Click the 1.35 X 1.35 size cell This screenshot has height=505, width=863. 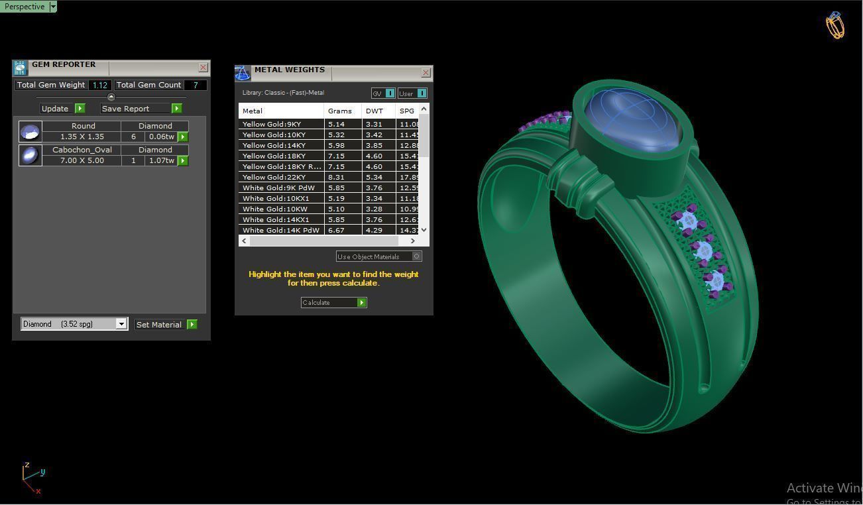pos(82,137)
